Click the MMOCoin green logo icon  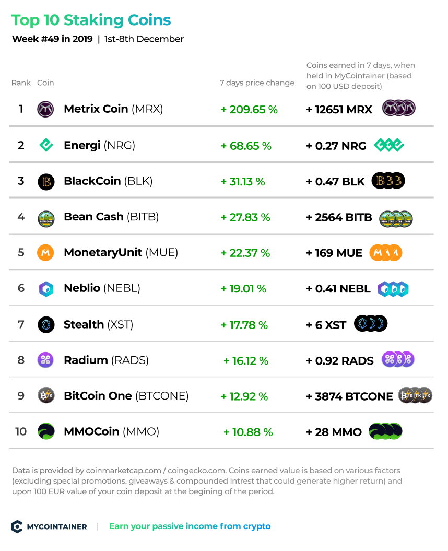(x=46, y=431)
